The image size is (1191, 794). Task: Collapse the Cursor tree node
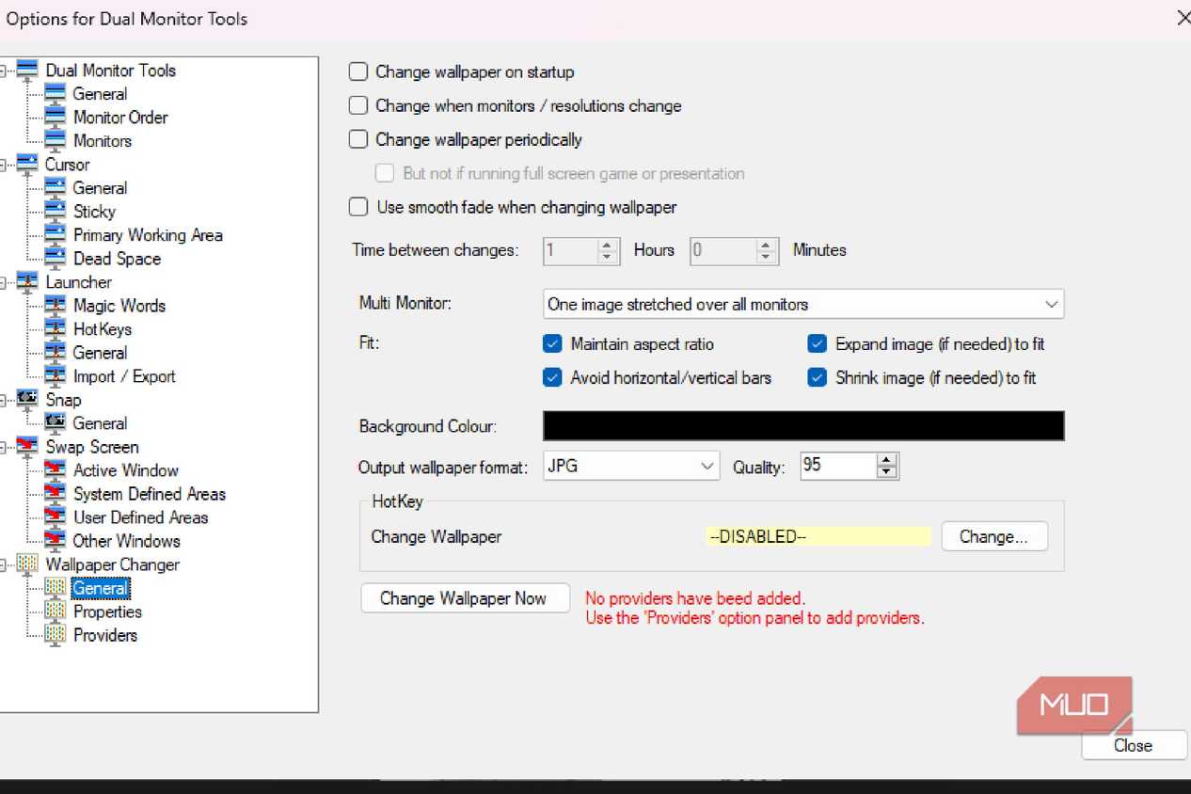pos(3,164)
